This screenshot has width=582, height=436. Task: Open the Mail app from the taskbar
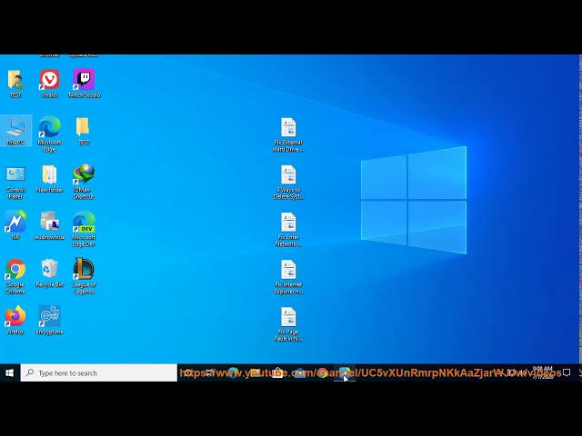300,372
